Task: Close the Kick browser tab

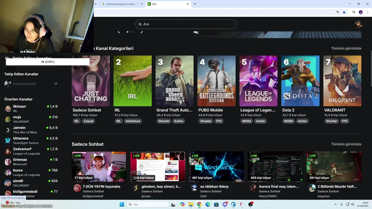Action: [x=188, y=4]
